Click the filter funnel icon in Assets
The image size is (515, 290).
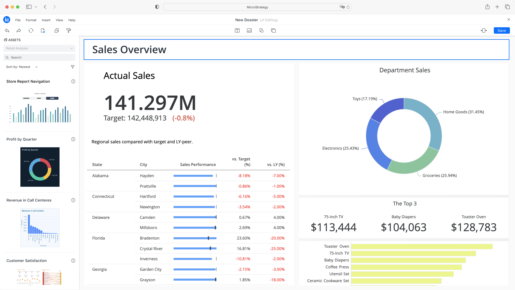click(x=72, y=67)
